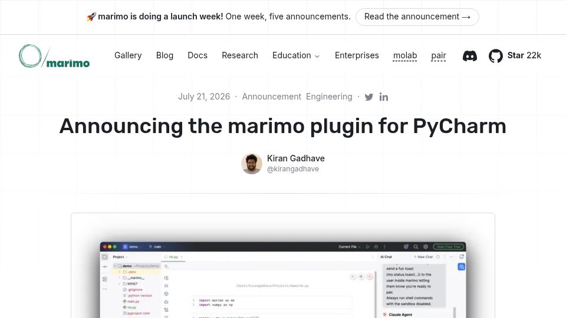Viewport: 566px width, 318px height.
Task: Click the post date July 21, 2026
Action: 204,97
